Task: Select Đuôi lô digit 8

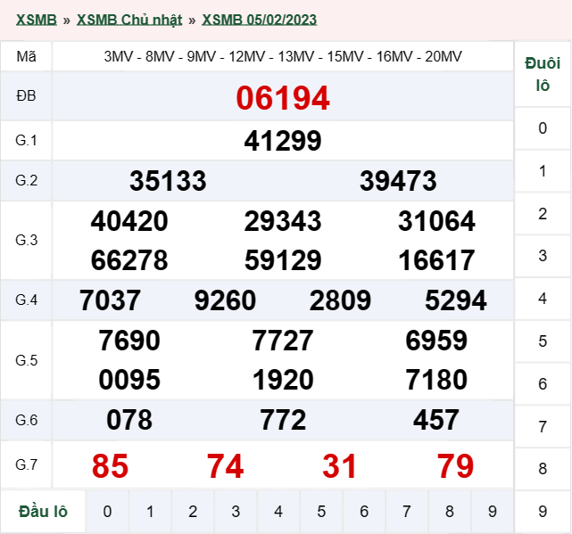Action: click(x=543, y=469)
